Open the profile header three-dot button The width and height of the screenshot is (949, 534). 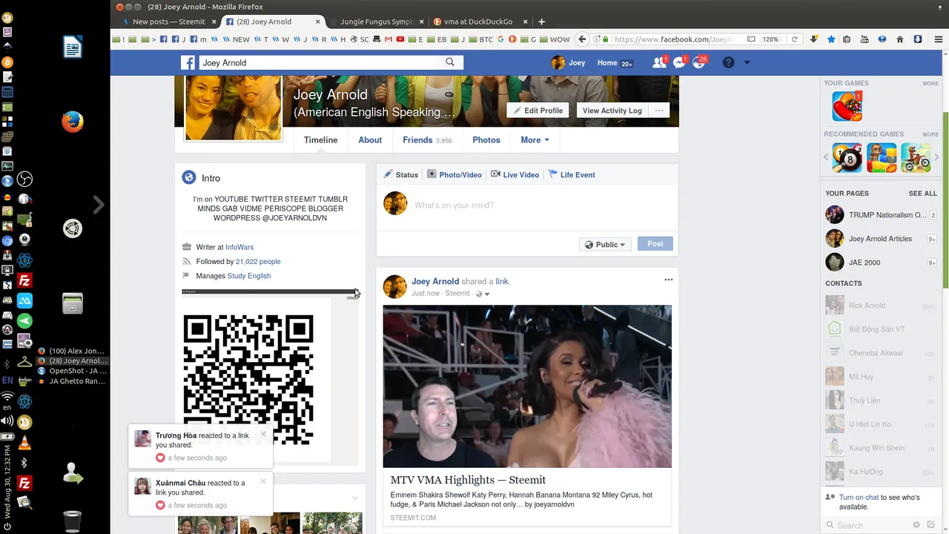pos(659,111)
